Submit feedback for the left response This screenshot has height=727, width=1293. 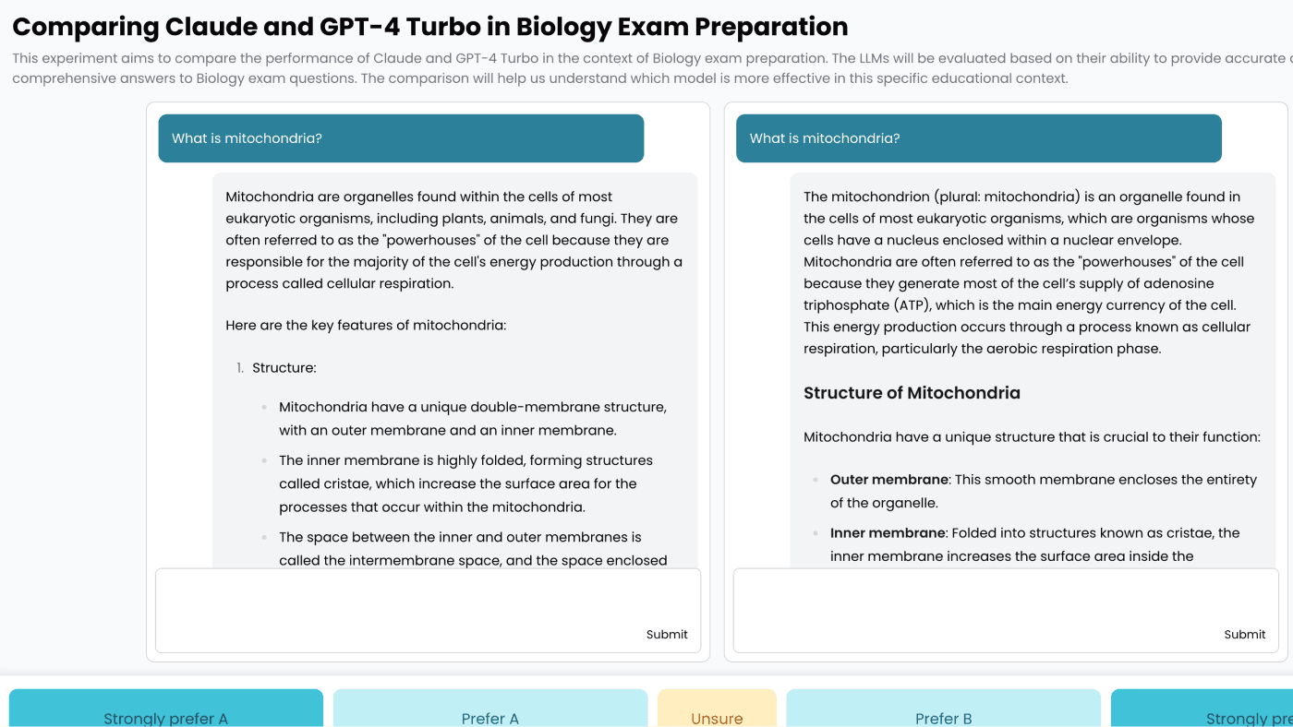(x=667, y=634)
